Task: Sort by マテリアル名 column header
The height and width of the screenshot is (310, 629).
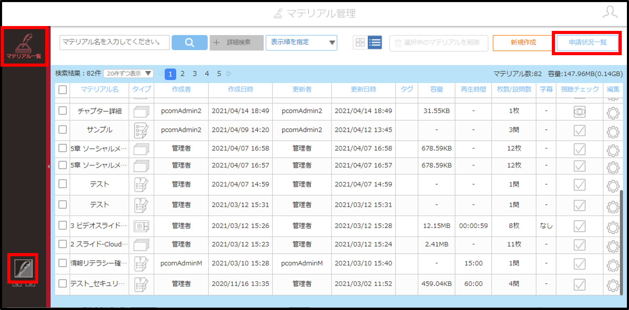Action: tap(99, 89)
